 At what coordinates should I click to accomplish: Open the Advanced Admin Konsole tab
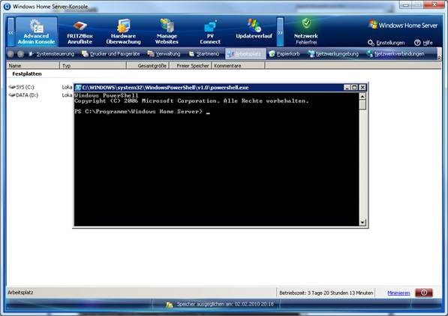tap(36, 32)
